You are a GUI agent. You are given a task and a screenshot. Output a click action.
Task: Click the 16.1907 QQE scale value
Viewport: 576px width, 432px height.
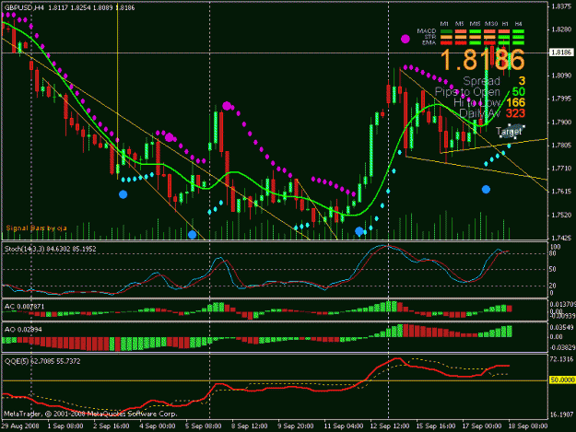tap(561, 414)
